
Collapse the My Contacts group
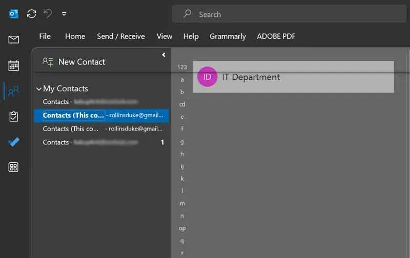pos(39,89)
